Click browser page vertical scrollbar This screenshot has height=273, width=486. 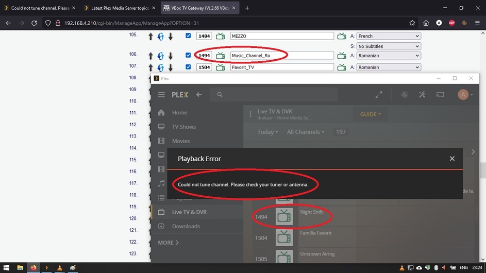483,170
